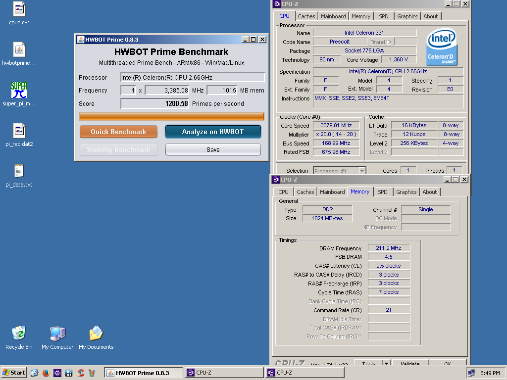This screenshot has height=380, width=507.
Task: Click the Java icon in HWBOT Prime title bar
Action: tap(80, 40)
